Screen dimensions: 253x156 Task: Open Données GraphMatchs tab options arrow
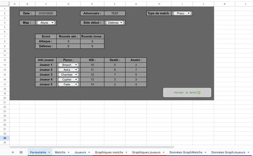[205, 152]
